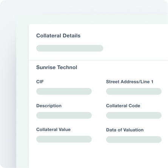Click the Description label
Screen dimensions: 168x168
[49, 106]
